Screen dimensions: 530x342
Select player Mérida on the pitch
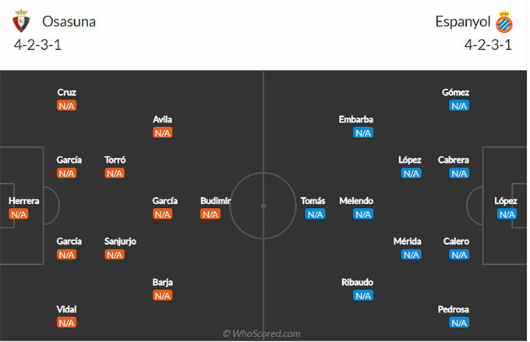pyautogui.click(x=408, y=242)
